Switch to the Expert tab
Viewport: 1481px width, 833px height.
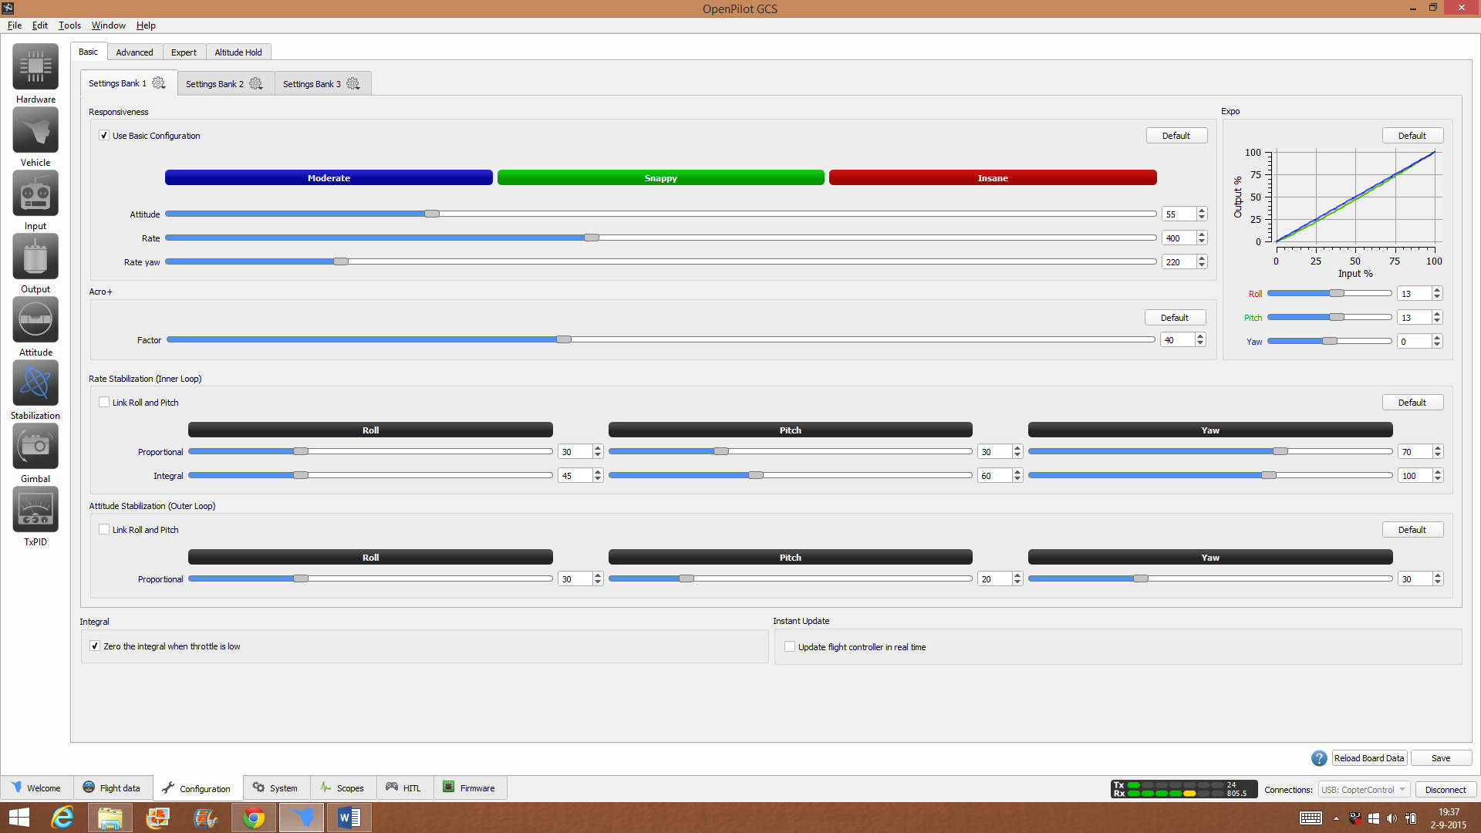click(x=184, y=52)
